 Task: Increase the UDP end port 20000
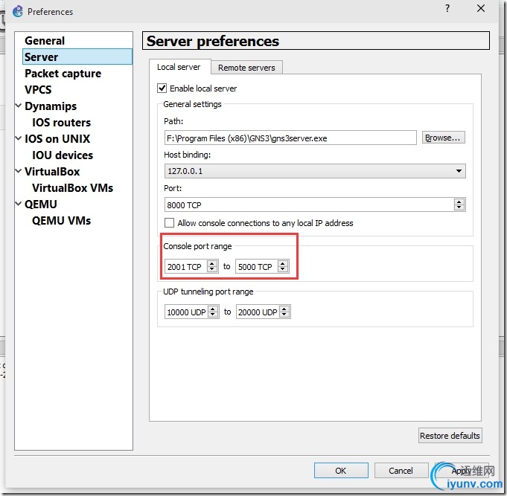(x=284, y=309)
